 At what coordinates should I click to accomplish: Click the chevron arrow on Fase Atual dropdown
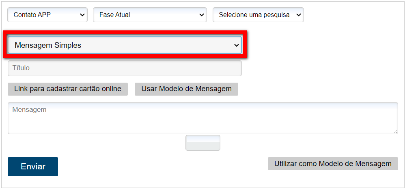[x=202, y=15]
